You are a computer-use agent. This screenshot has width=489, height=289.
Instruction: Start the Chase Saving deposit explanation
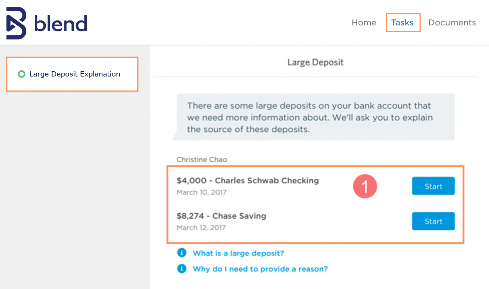pyautogui.click(x=433, y=221)
